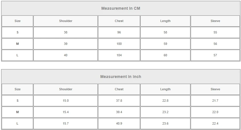The height and width of the screenshot is (130, 241).
Task: Click the "Measurement In Inch" table title
Action: pos(121,77)
